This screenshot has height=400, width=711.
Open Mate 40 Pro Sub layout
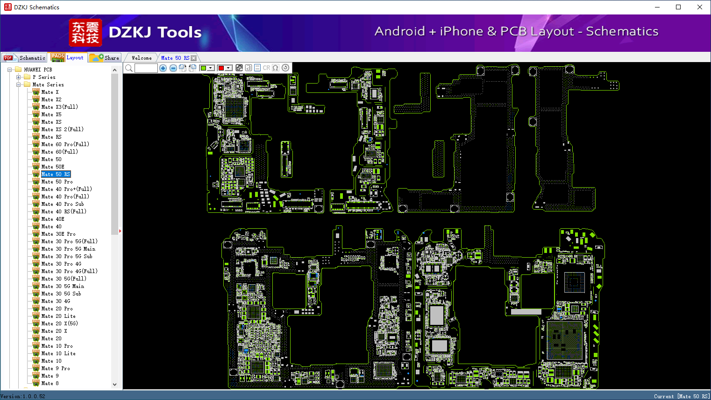coord(63,204)
